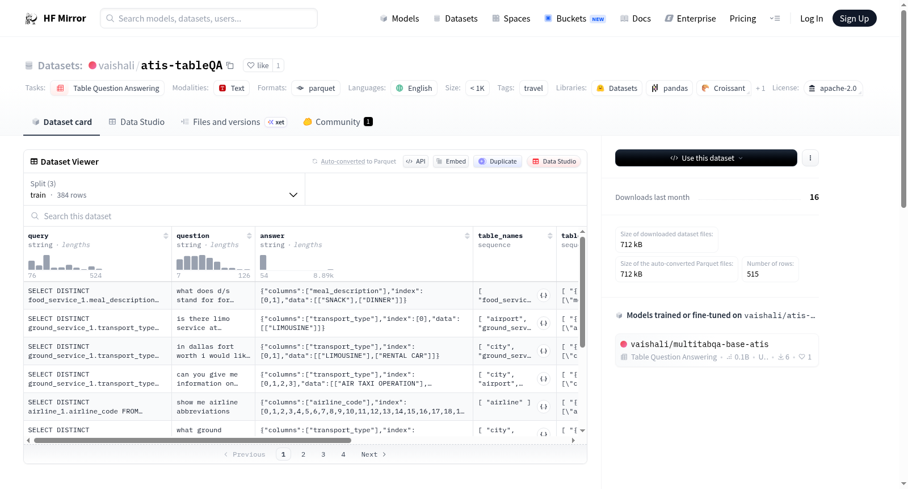
Task: Filter by English language tag
Action: (414, 88)
